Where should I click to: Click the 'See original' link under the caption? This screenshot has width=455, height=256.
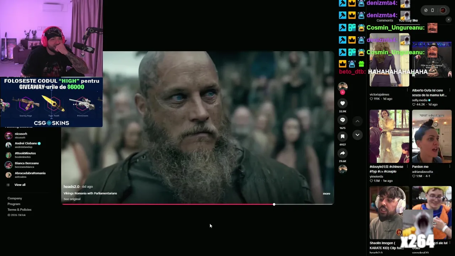pos(72,199)
